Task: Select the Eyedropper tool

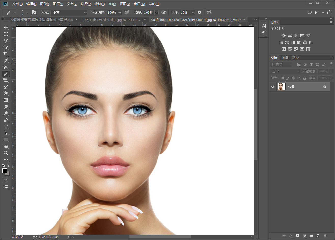Action: click(6, 60)
